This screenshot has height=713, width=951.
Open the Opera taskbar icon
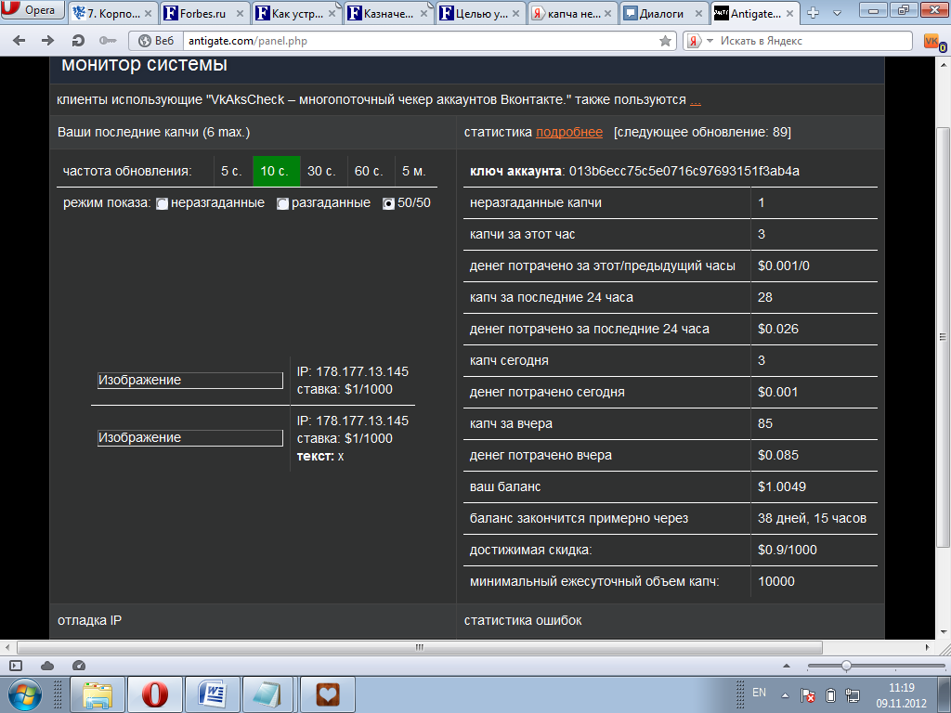tap(155, 694)
